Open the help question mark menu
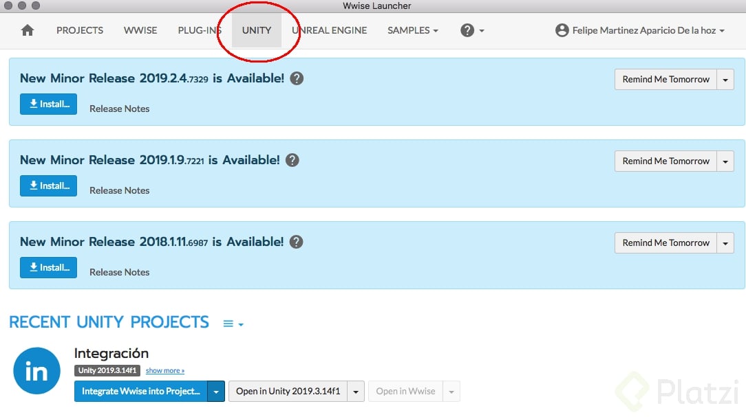 [x=472, y=30]
